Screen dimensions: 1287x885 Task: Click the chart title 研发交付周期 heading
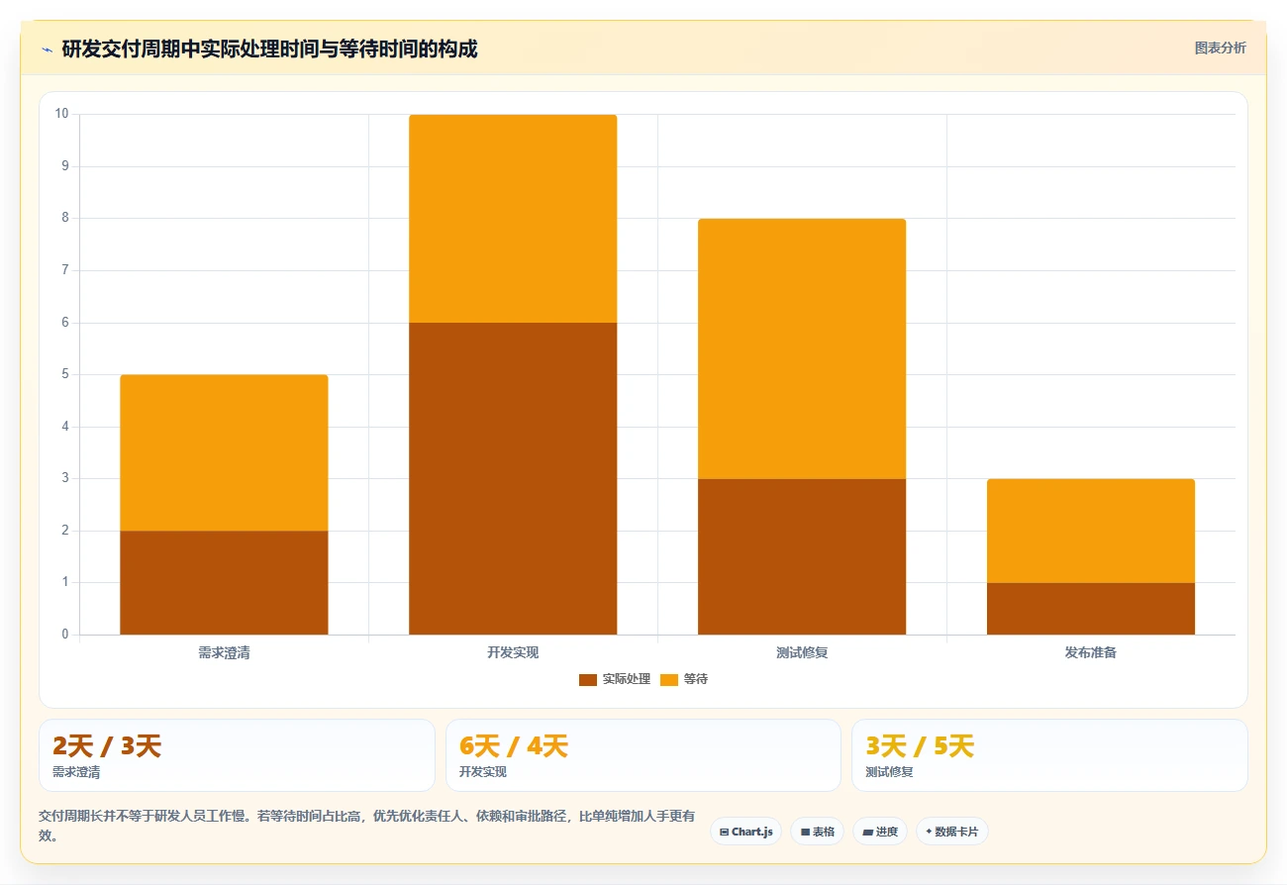(x=269, y=49)
